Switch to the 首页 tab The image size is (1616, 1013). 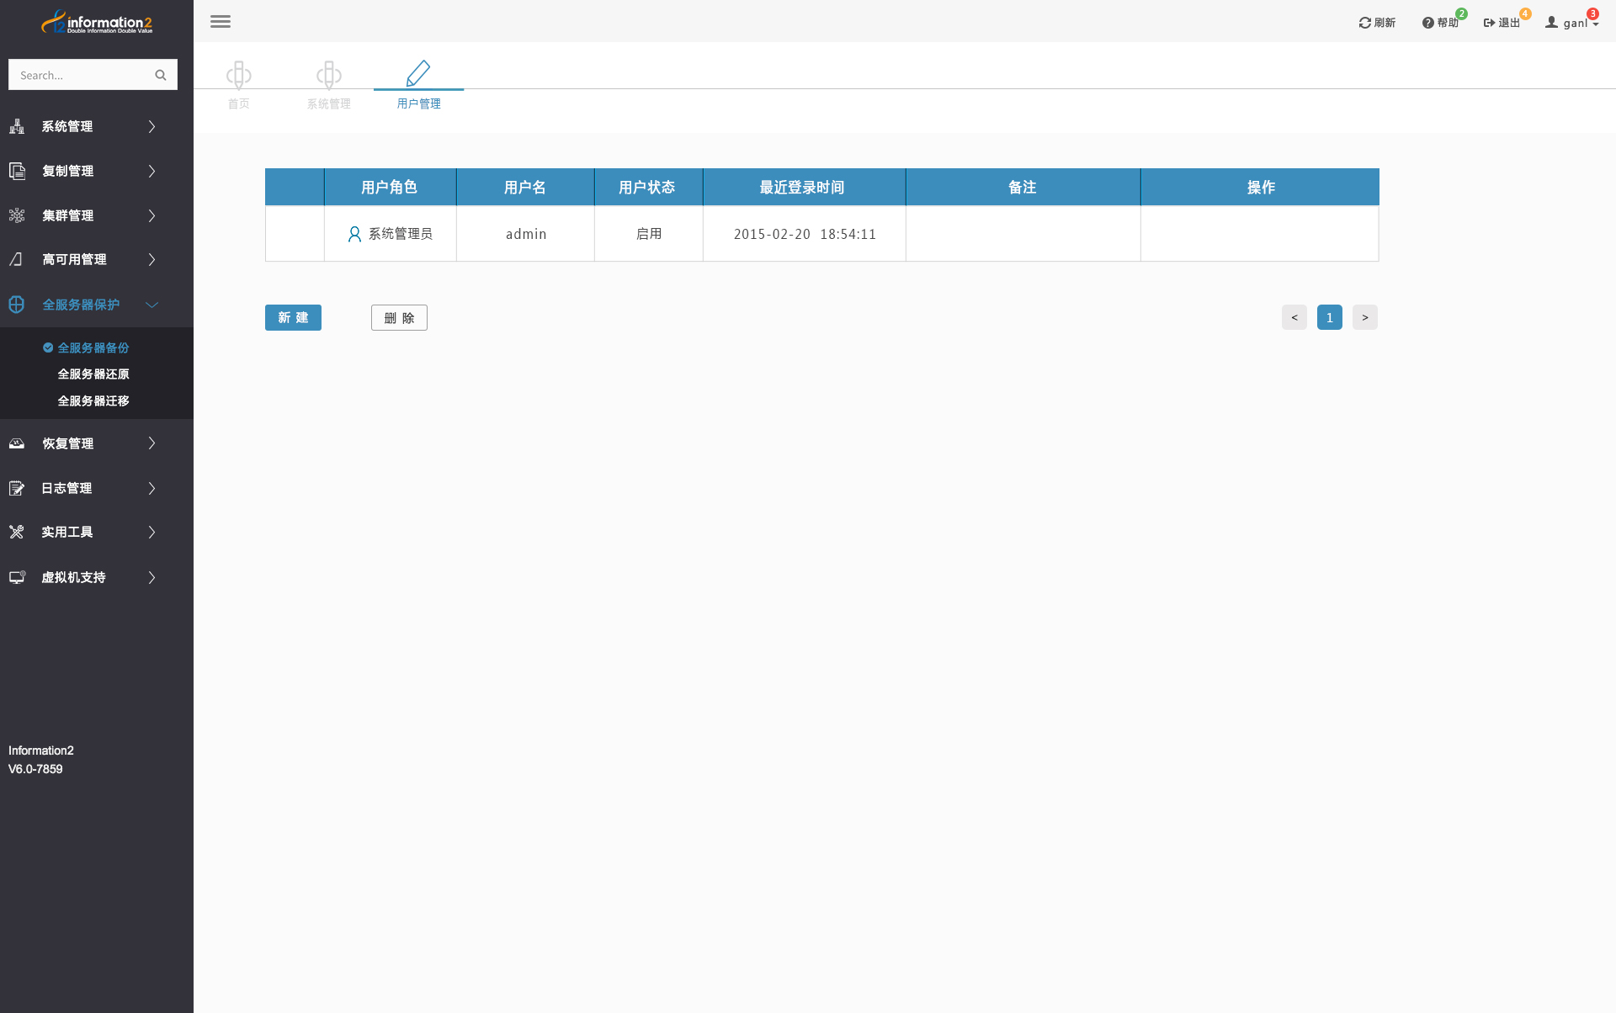click(x=239, y=84)
